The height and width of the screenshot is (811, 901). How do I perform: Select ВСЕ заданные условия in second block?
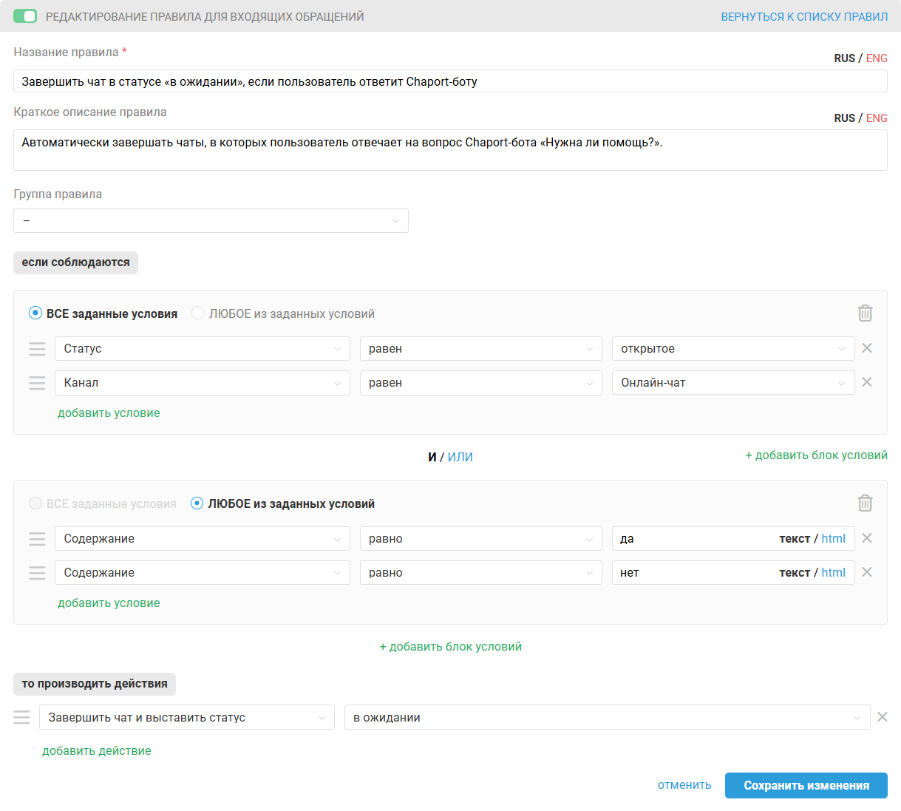[x=103, y=503]
